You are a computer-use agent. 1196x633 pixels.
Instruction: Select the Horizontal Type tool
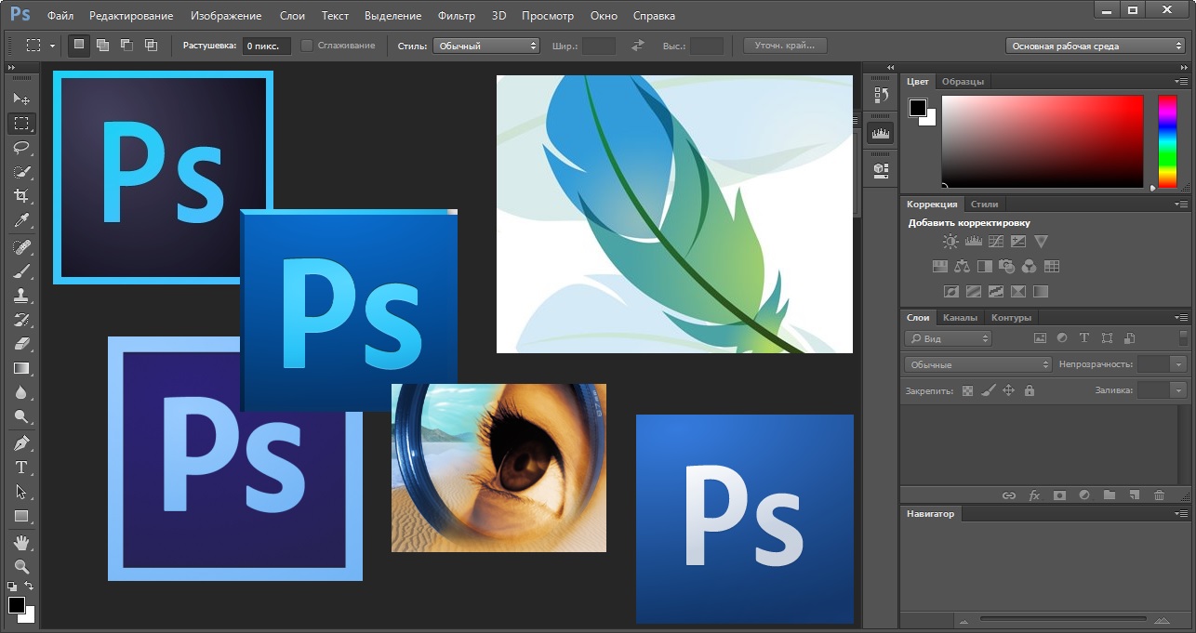[x=21, y=468]
